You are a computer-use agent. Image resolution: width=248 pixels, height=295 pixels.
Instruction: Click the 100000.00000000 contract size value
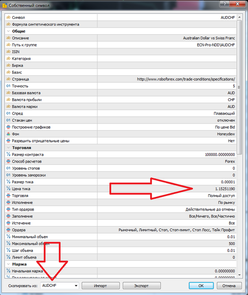click(220, 155)
